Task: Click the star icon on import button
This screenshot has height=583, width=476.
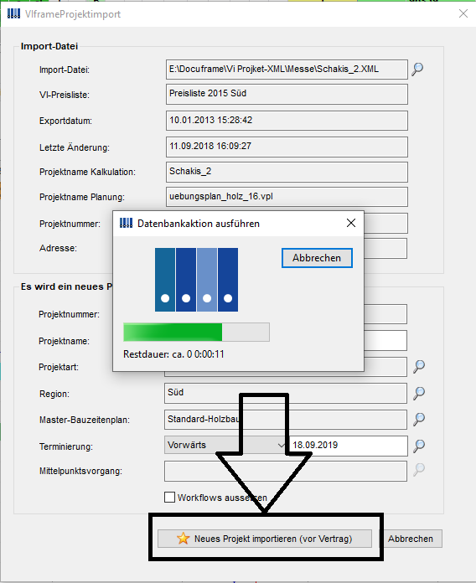Action: 183,539
